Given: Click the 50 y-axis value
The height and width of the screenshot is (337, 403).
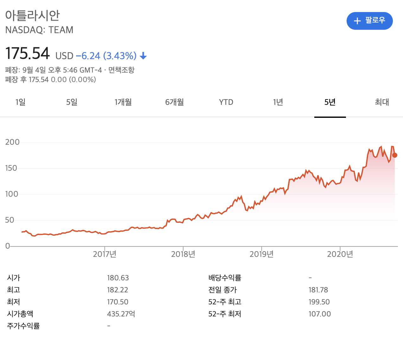Looking at the screenshot, I should point(10,220).
